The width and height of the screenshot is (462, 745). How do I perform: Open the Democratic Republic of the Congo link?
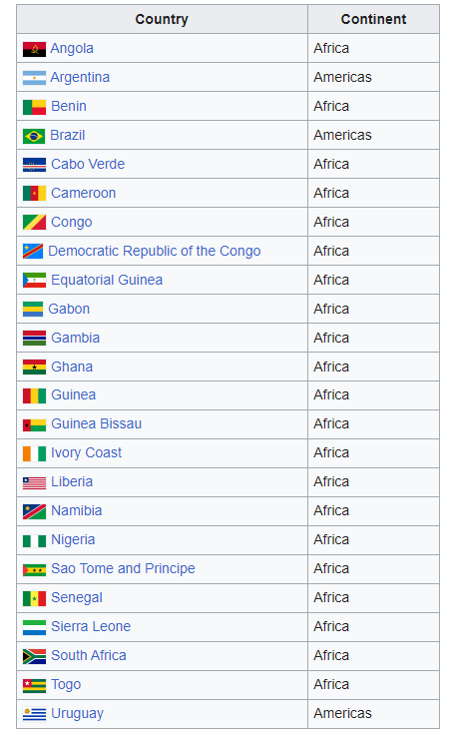click(x=155, y=251)
